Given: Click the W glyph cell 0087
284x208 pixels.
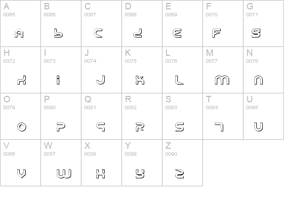Looking at the screenshot, I should click(x=61, y=163).
